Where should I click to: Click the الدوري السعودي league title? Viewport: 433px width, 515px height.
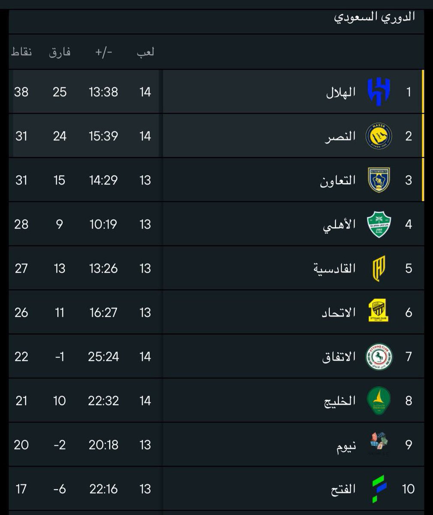tap(374, 18)
